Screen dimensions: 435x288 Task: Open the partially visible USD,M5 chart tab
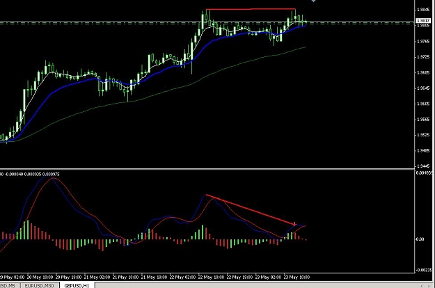[x=8, y=285]
